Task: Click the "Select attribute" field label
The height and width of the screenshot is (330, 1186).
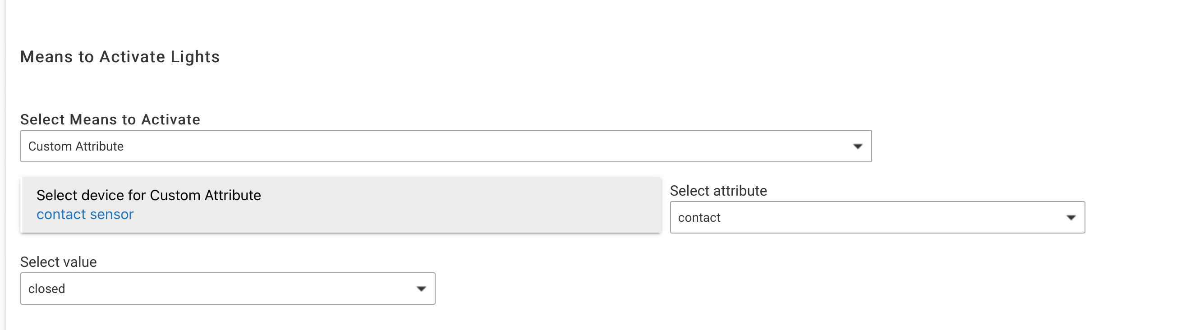Action: [718, 191]
